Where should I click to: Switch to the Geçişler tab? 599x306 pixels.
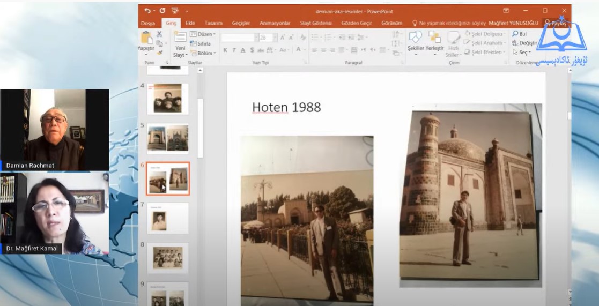click(x=241, y=23)
